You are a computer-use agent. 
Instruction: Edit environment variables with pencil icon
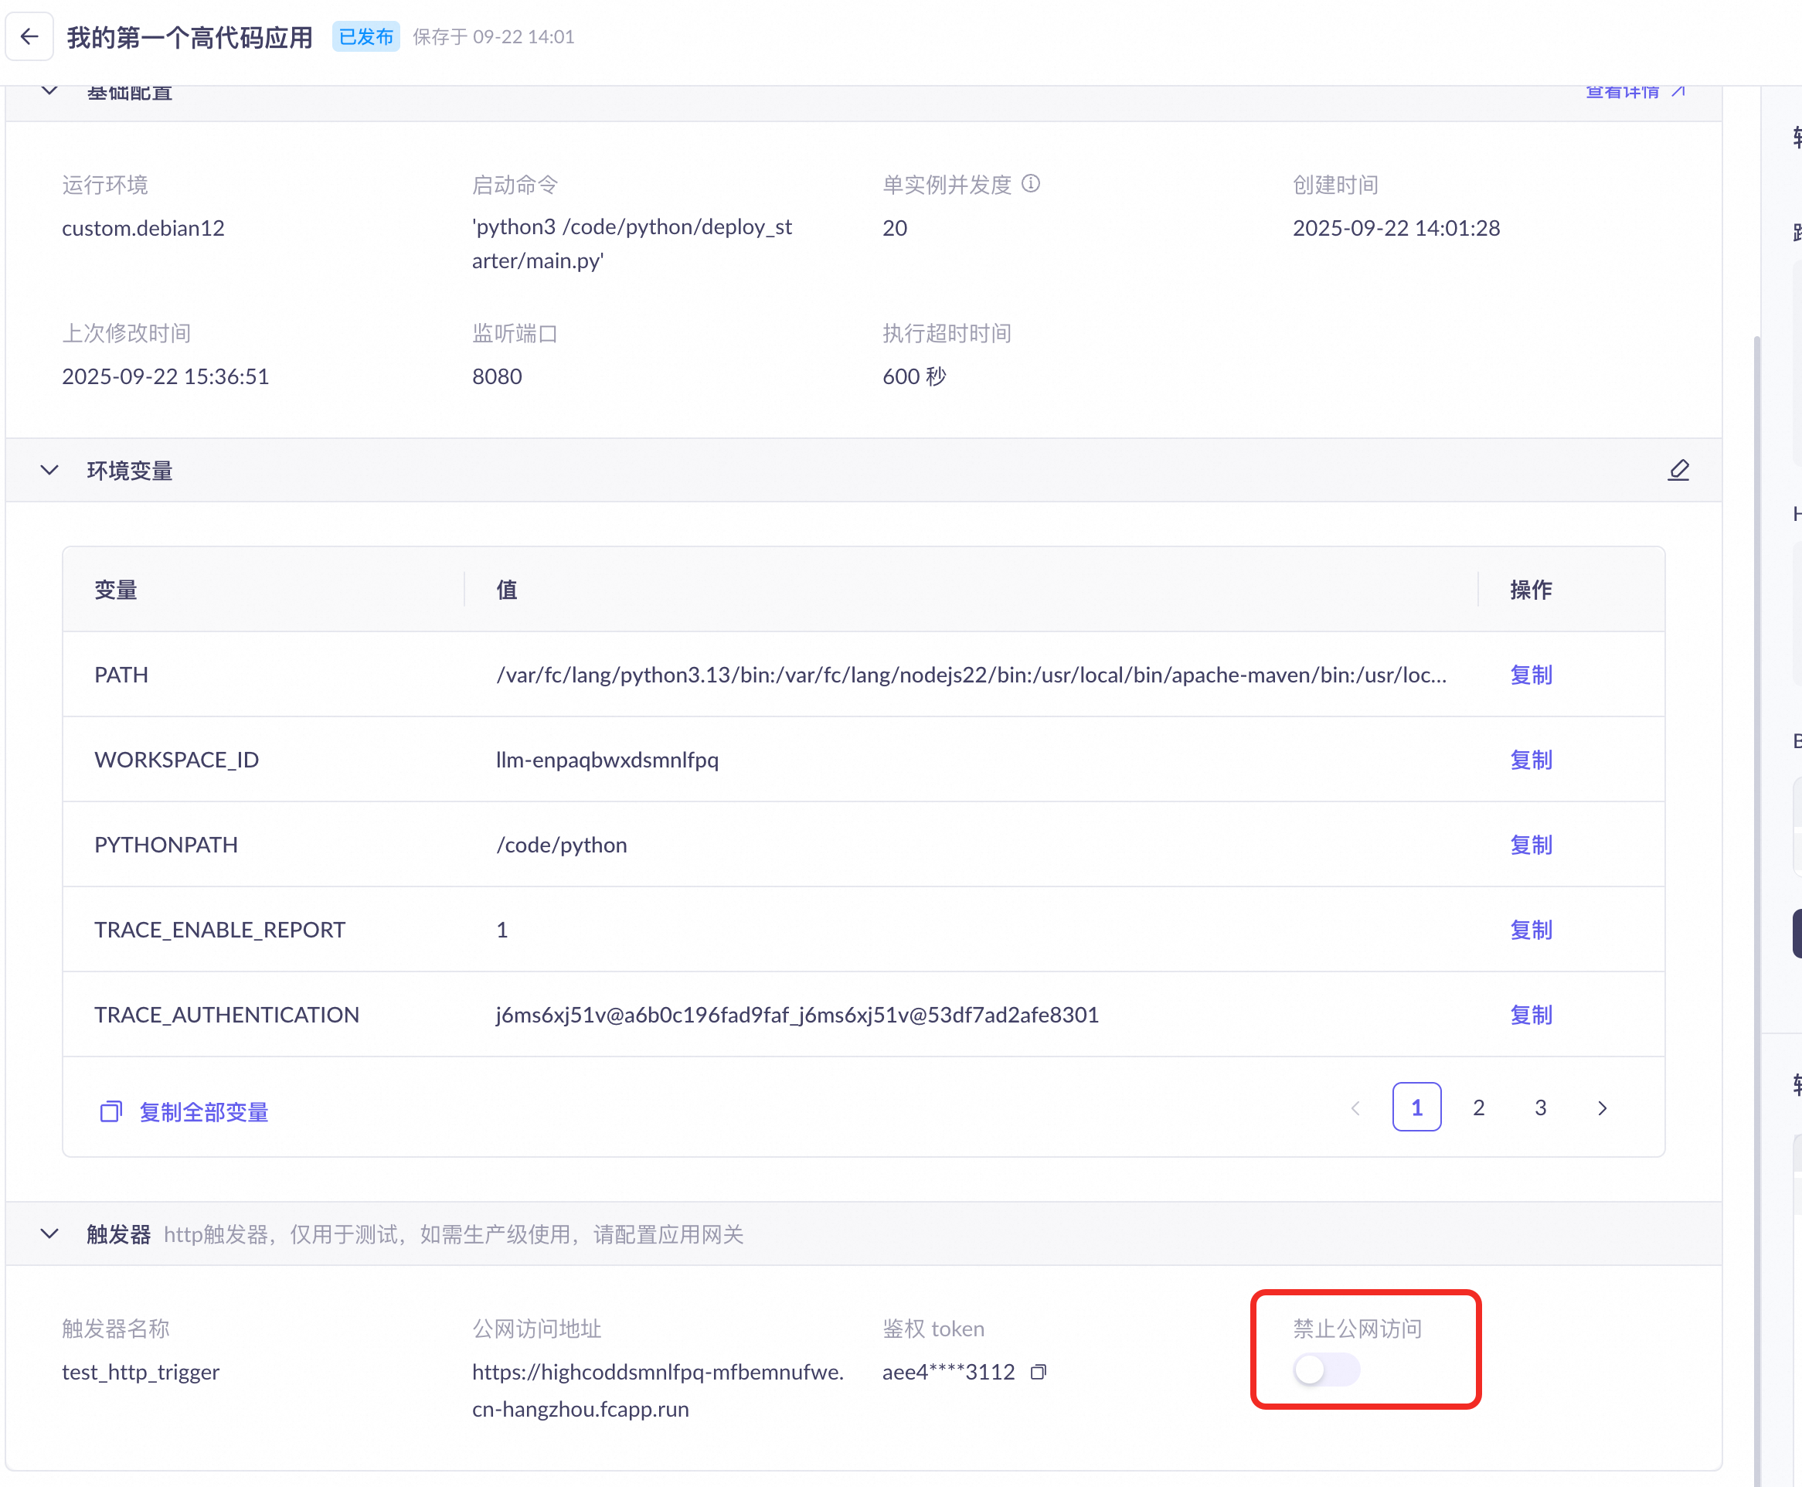(x=1678, y=470)
